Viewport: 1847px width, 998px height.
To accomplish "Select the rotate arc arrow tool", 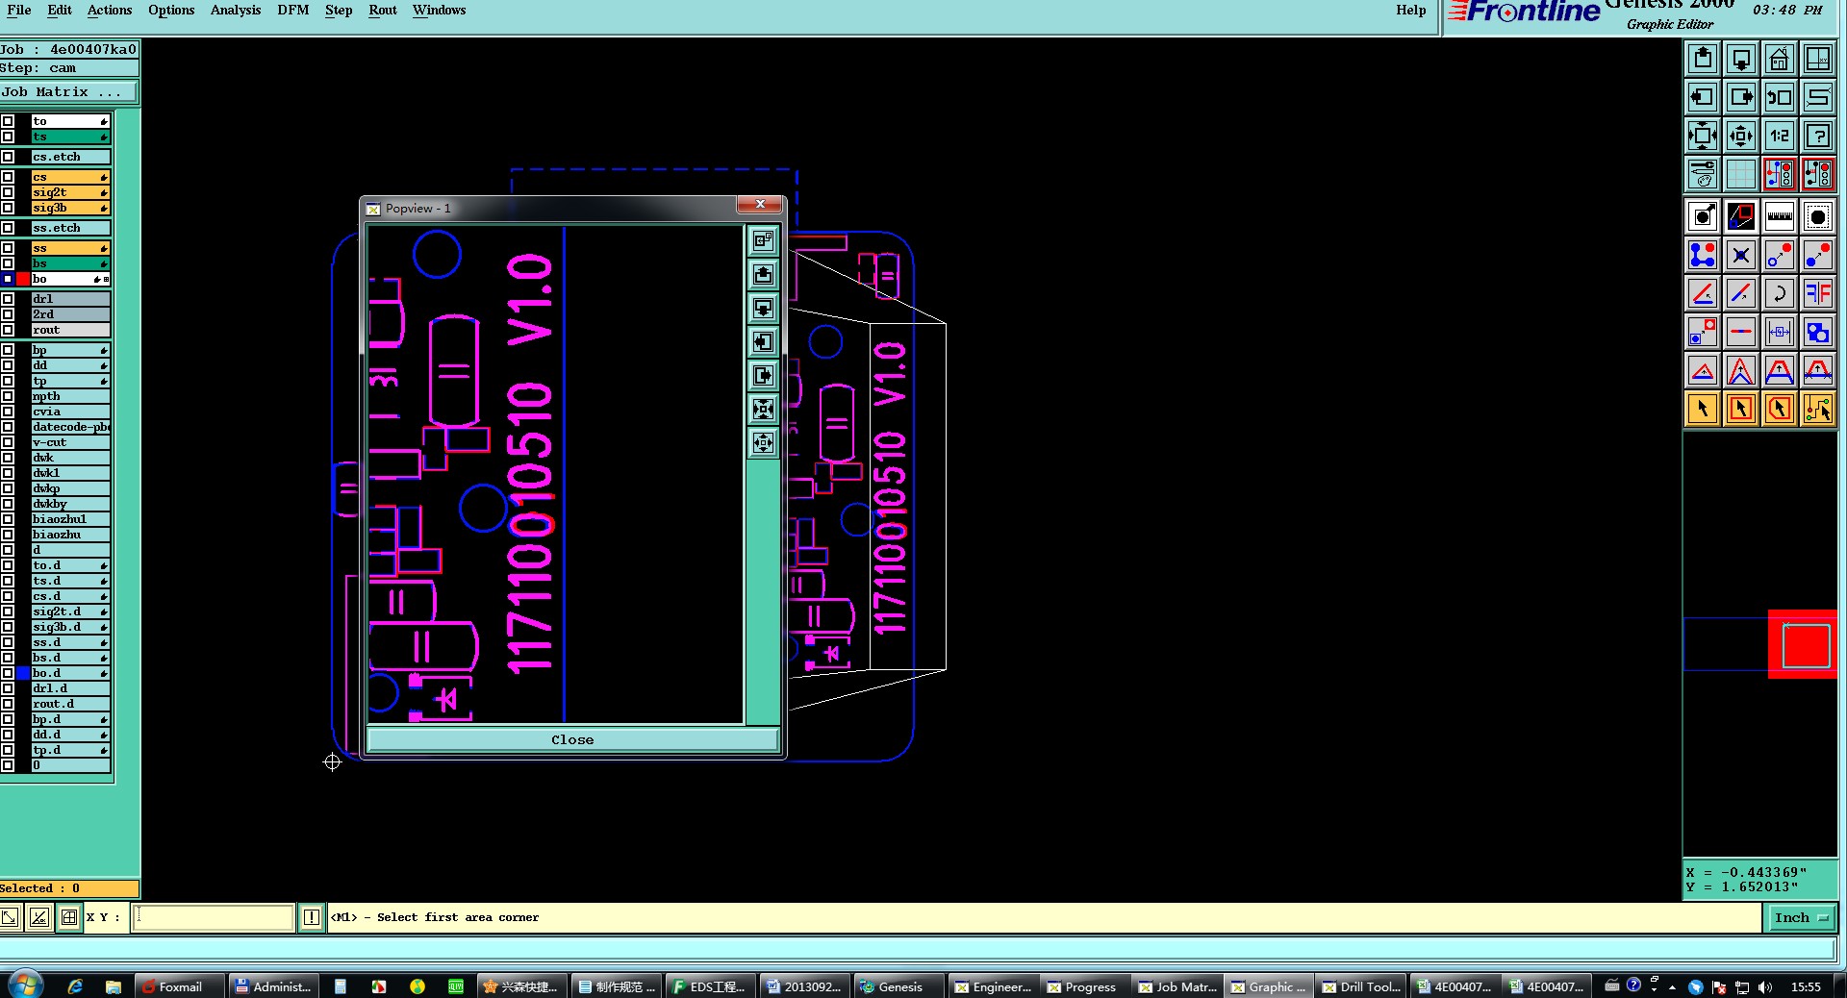I will tap(1780, 293).
